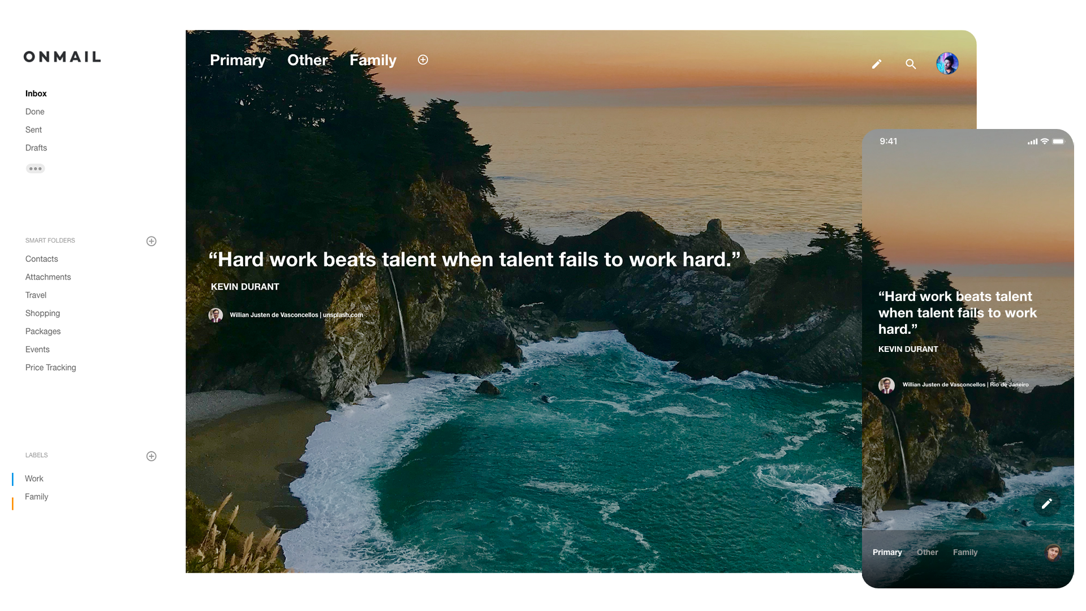Add a new label with plus icon
Image resolution: width=1086 pixels, height=611 pixels.
coord(151,456)
